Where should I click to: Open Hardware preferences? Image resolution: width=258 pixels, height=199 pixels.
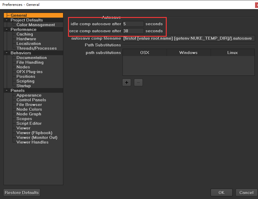coord(26,39)
